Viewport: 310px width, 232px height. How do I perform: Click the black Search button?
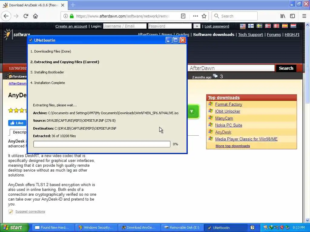[286, 68]
